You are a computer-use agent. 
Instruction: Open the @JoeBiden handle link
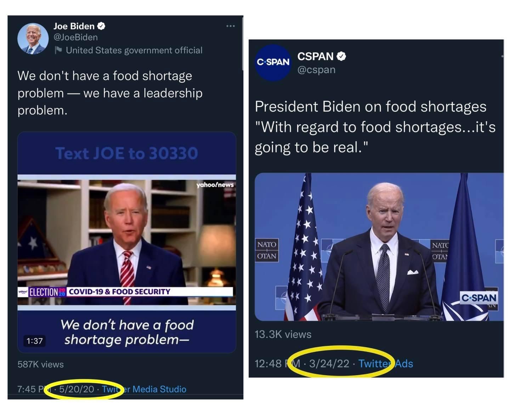coord(75,37)
